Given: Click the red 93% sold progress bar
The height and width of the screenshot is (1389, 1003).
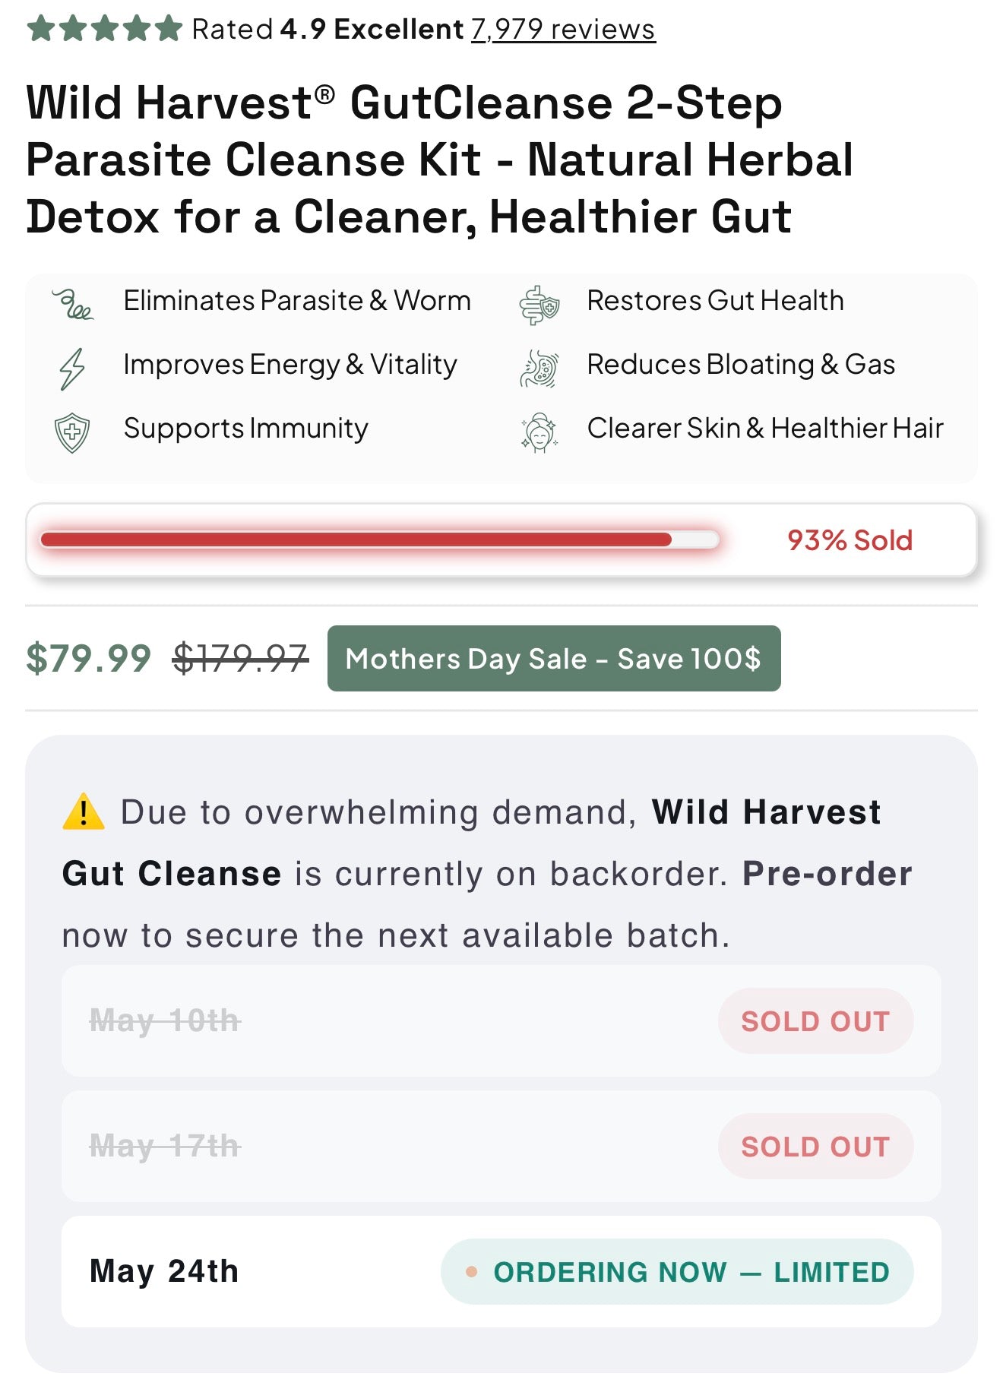Looking at the screenshot, I should (379, 539).
